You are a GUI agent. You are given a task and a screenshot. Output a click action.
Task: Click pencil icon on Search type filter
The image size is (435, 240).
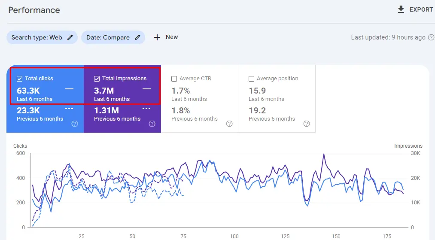click(x=70, y=37)
